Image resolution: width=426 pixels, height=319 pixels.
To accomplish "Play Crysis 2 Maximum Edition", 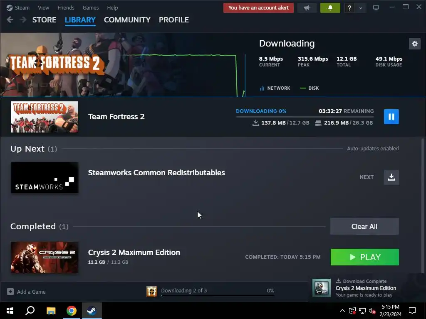I will (364, 257).
